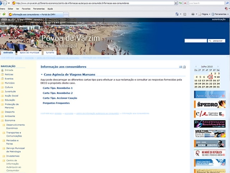Select the Informação aos consumidores browser tab
230x173 pixels.
click(36, 14)
